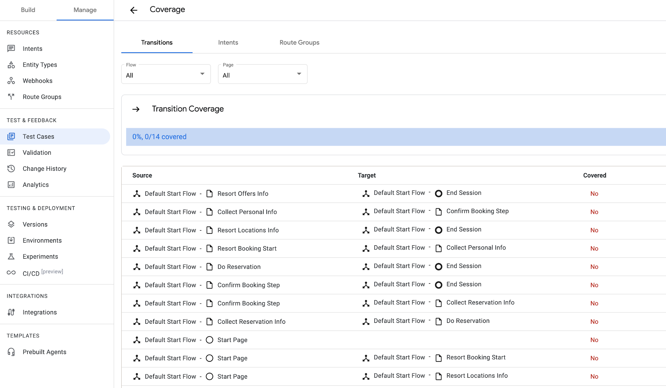
Task: Click the Entity Types sidebar icon
Action: 12,64
